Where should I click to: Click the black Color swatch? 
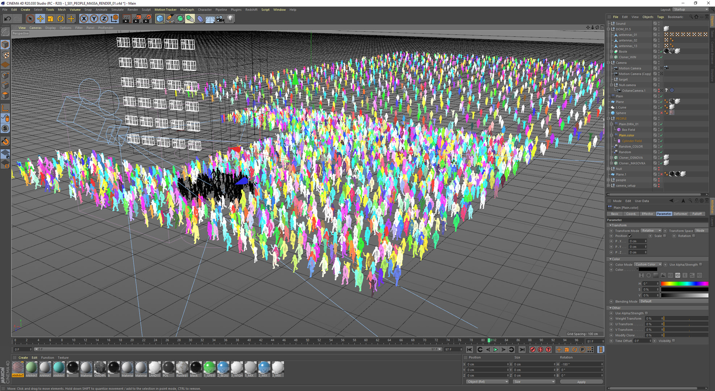pos(648,270)
